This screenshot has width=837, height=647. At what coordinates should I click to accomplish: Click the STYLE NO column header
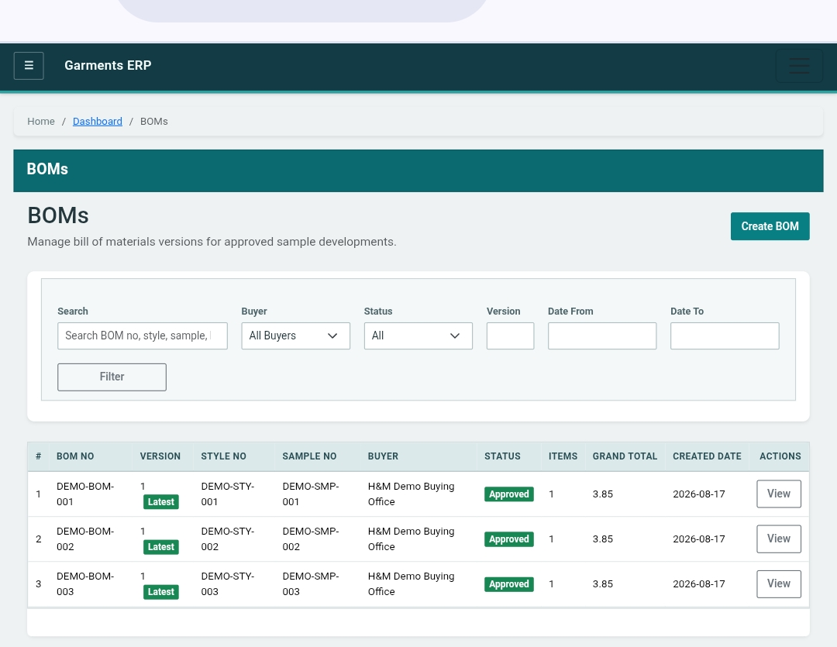(x=224, y=456)
